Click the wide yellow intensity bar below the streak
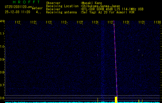 click(116, 100)
